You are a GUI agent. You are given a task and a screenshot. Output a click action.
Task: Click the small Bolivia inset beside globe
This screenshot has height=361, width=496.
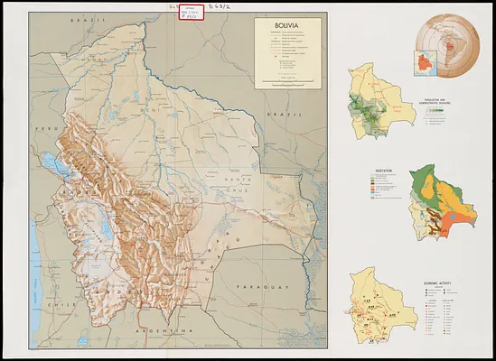click(426, 63)
